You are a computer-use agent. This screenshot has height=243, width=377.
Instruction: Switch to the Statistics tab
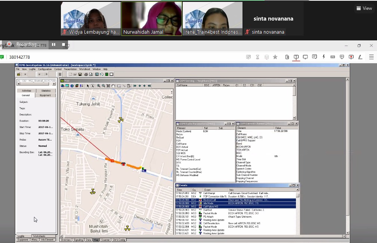coord(46,90)
